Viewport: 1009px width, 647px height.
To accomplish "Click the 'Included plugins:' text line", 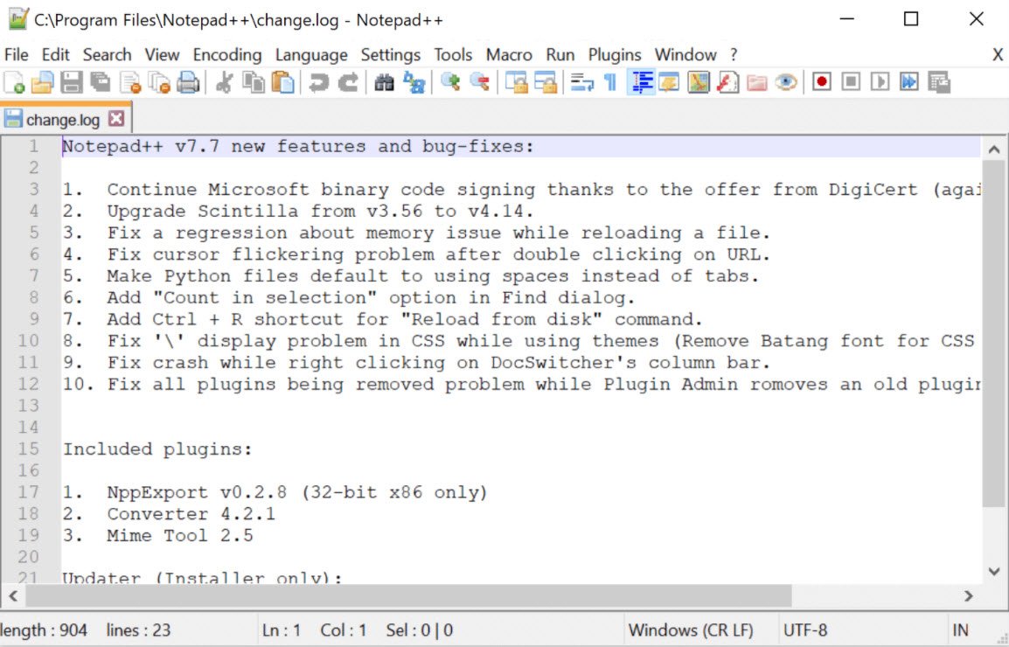I will (157, 449).
